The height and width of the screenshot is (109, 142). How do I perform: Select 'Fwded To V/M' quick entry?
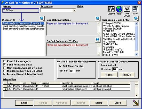click(x=119, y=55)
